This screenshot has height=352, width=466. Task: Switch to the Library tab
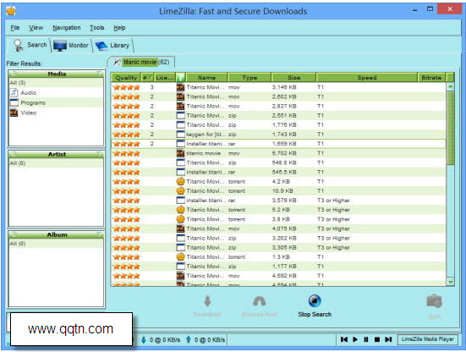[112, 45]
